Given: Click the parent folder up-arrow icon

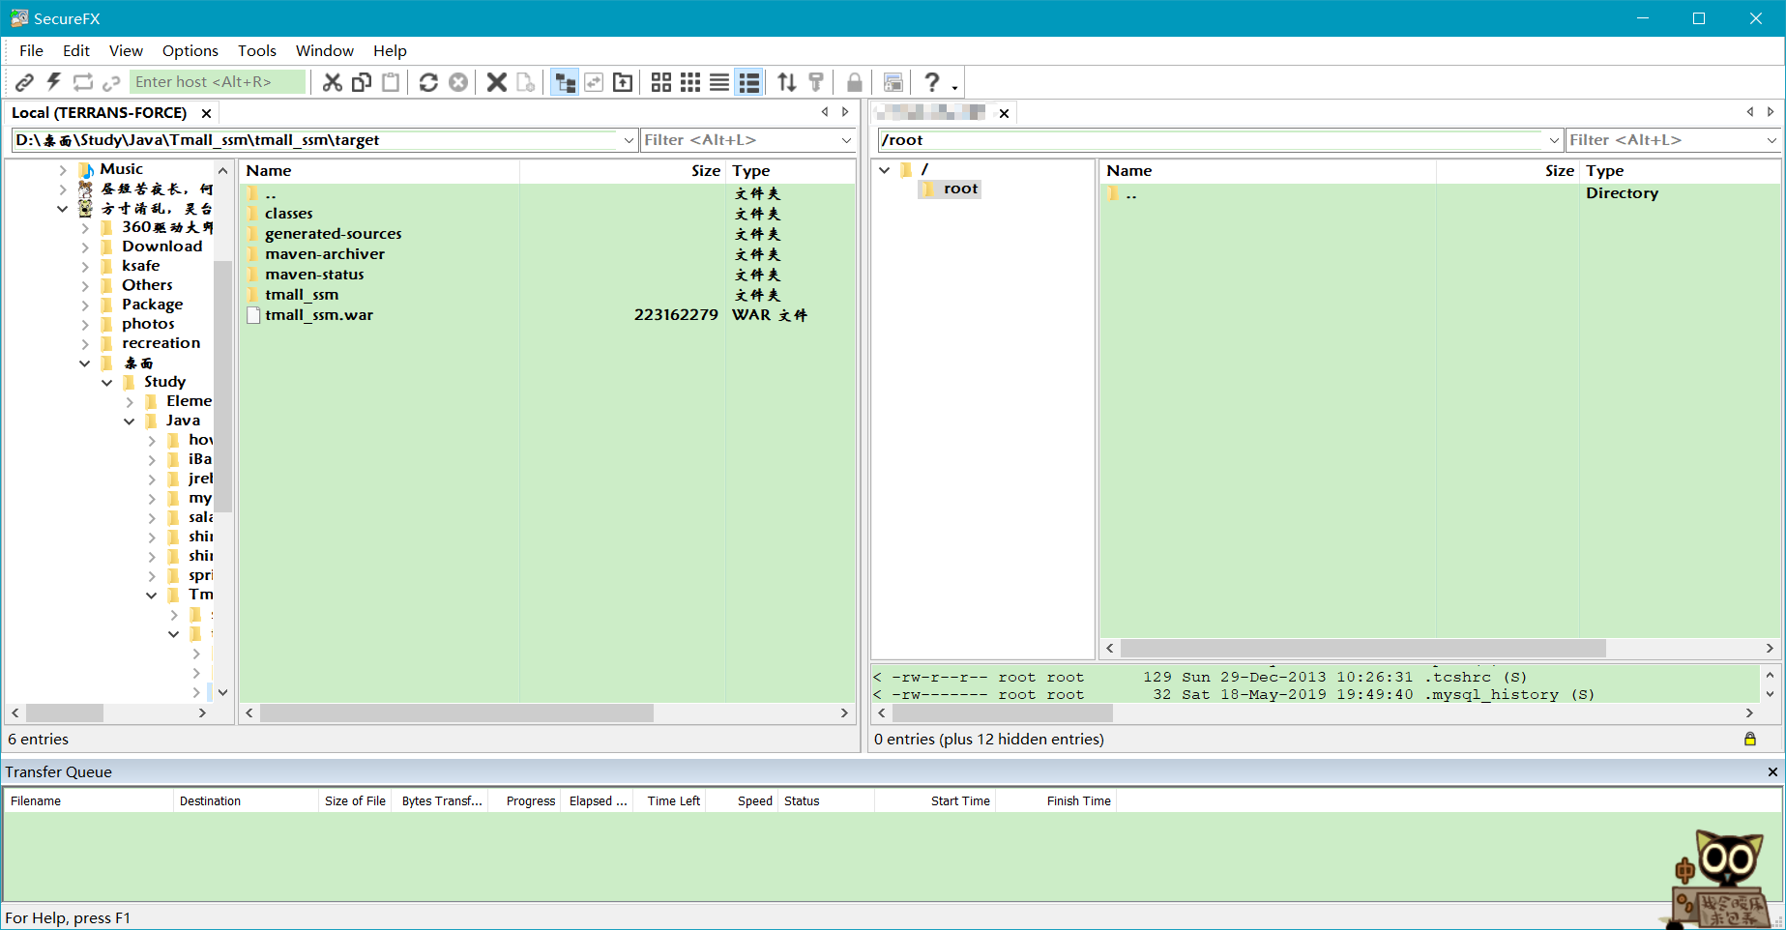Looking at the screenshot, I should pos(623,82).
